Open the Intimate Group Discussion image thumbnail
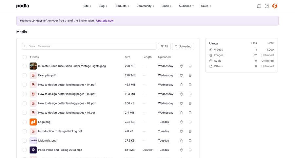Viewport: 295px width, 158px height. point(33,66)
